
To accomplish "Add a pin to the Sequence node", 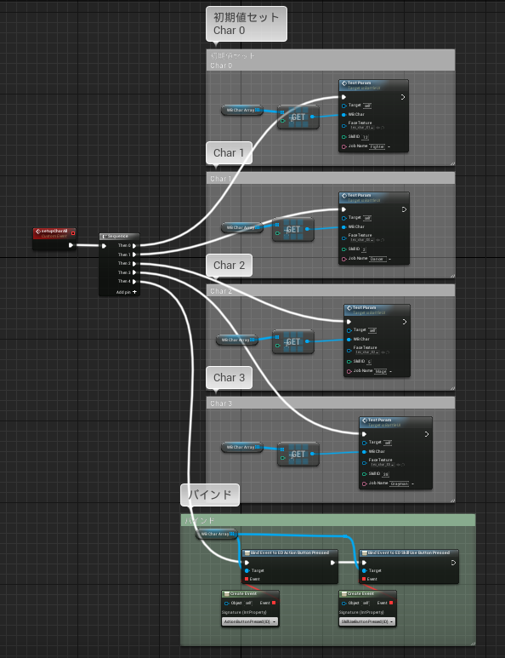I will (x=126, y=292).
